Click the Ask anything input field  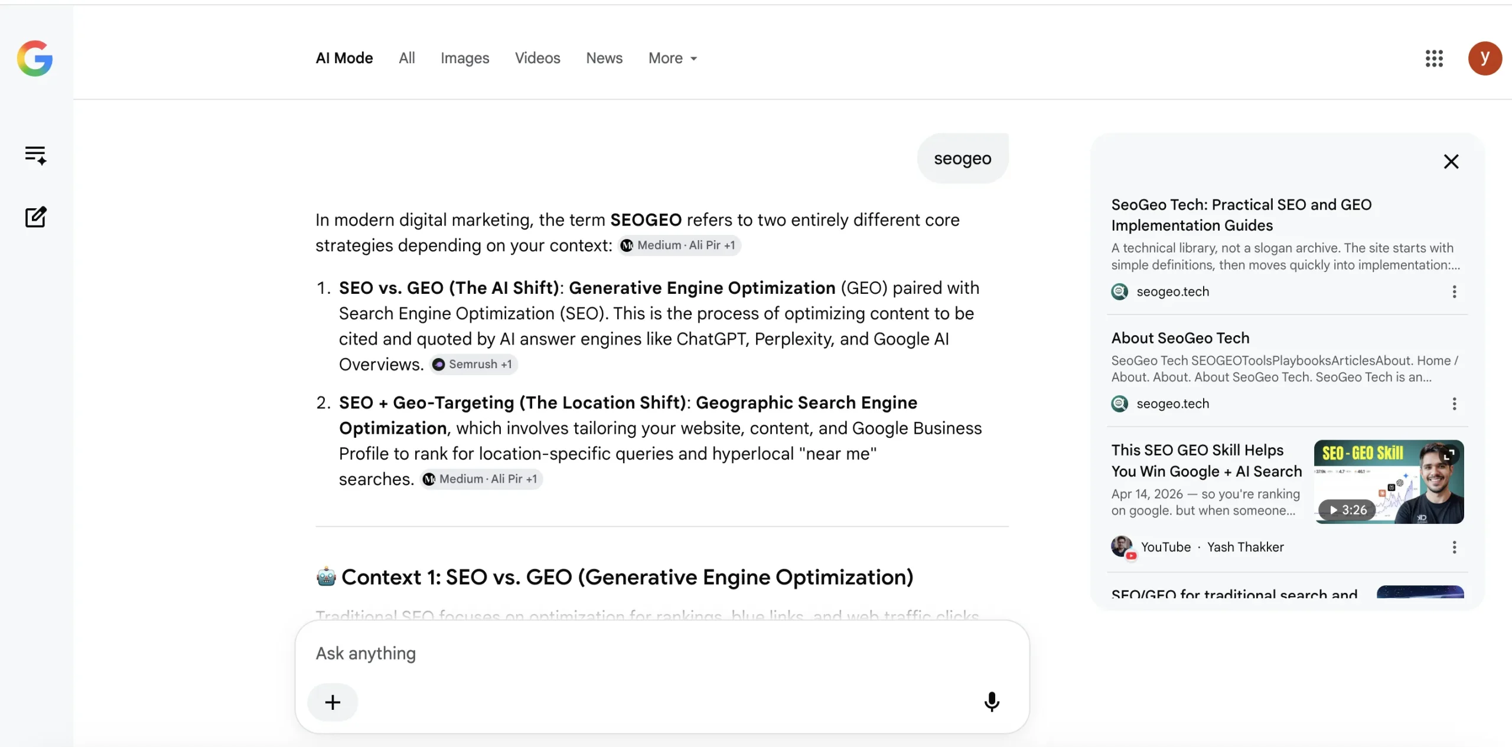(661, 653)
